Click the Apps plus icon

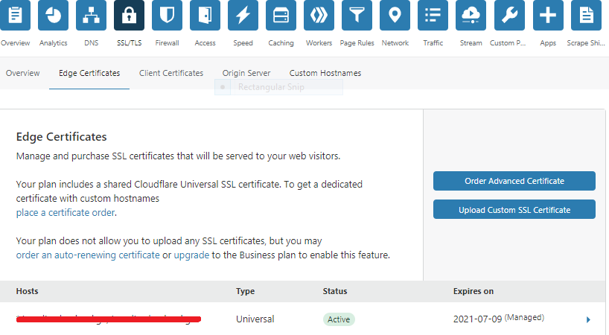548,15
